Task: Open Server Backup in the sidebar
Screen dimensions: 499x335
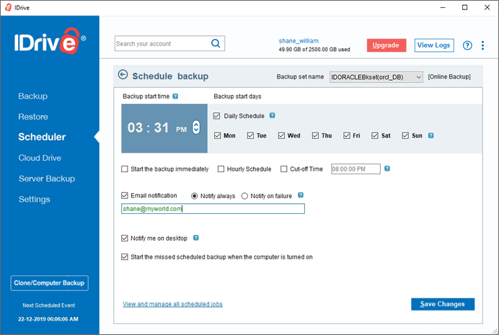Action: tap(47, 179)
